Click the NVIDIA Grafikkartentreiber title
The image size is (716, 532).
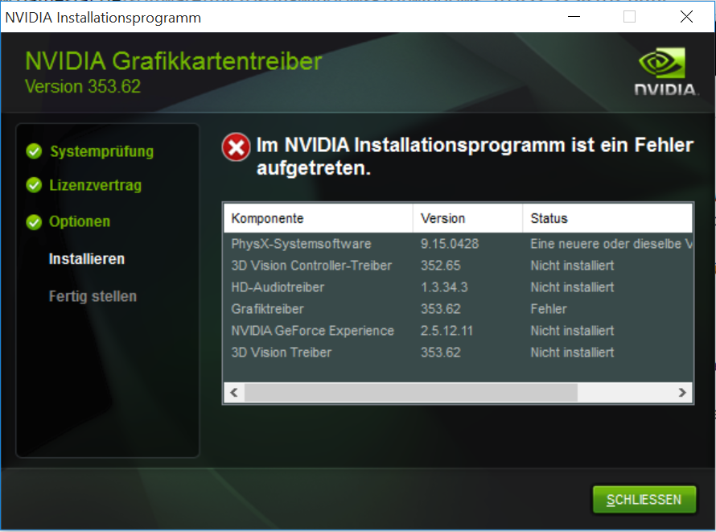tap(174, 61)
